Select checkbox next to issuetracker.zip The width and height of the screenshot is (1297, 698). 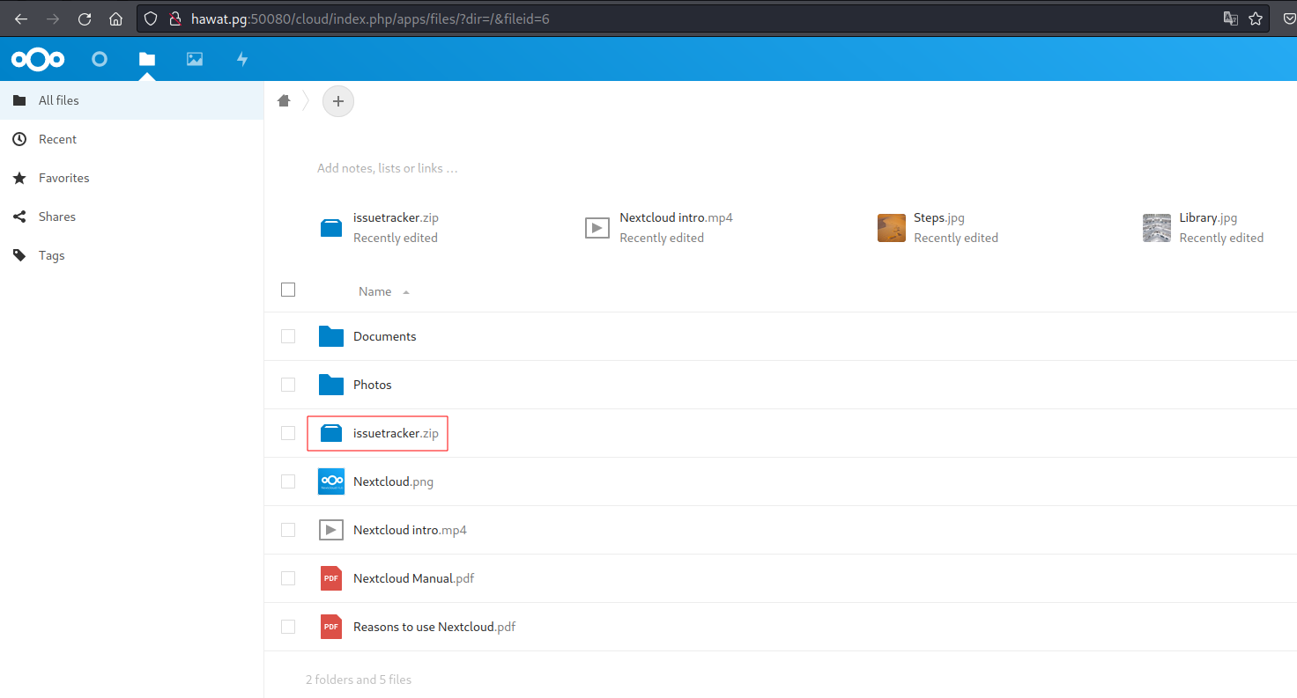pos(288,433)
